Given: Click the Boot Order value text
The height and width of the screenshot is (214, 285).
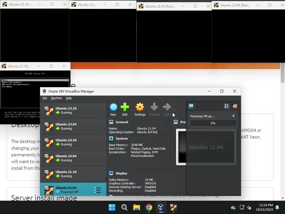Looking at the screenshot, I should point(148,149).
